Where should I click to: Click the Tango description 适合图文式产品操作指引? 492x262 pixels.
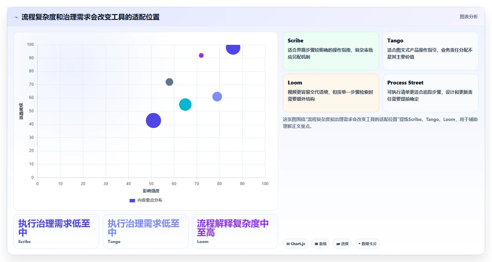pyautogui.click(x=430, y=53)
